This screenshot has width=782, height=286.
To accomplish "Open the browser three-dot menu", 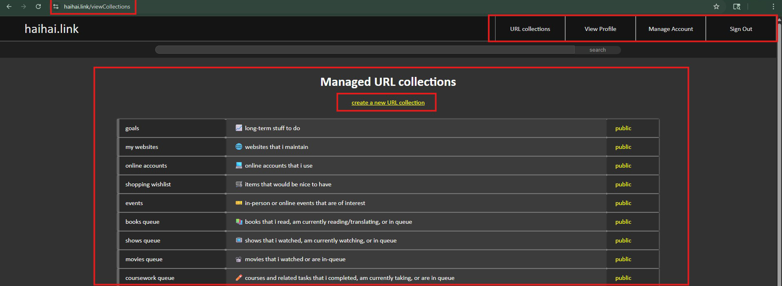I will pyautogui.click(x=773, y=7).
